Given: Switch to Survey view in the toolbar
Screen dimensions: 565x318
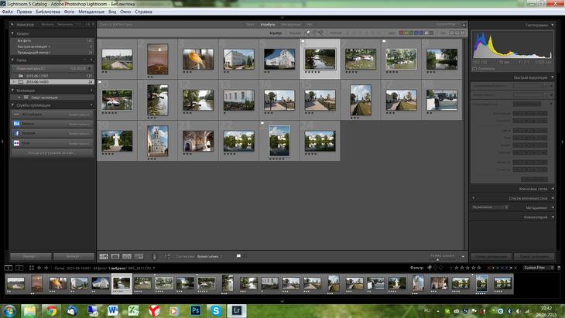Looking at the screenshot, I should pos(139,256).
